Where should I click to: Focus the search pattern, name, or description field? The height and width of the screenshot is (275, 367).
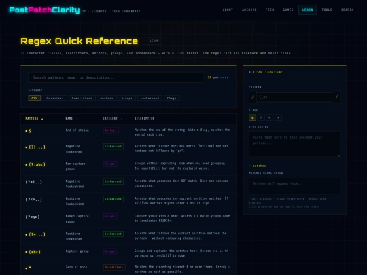[x=116, y=77]
